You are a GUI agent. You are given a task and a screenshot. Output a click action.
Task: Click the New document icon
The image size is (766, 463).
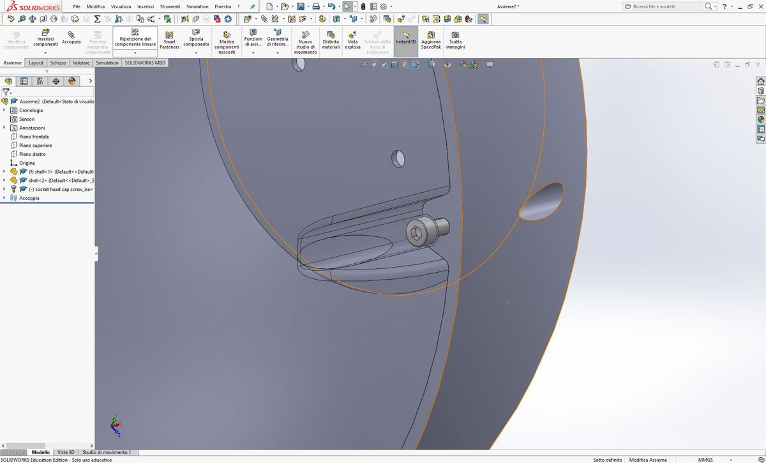pos(269,6)
